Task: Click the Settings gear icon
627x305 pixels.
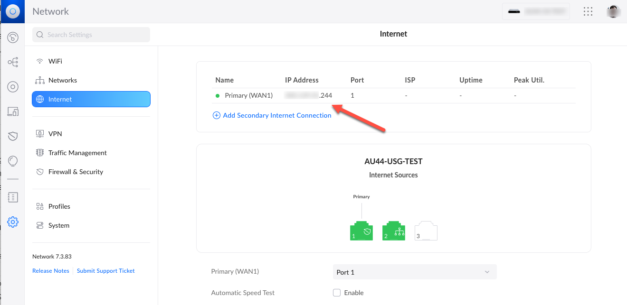Action: coord(13,222)
